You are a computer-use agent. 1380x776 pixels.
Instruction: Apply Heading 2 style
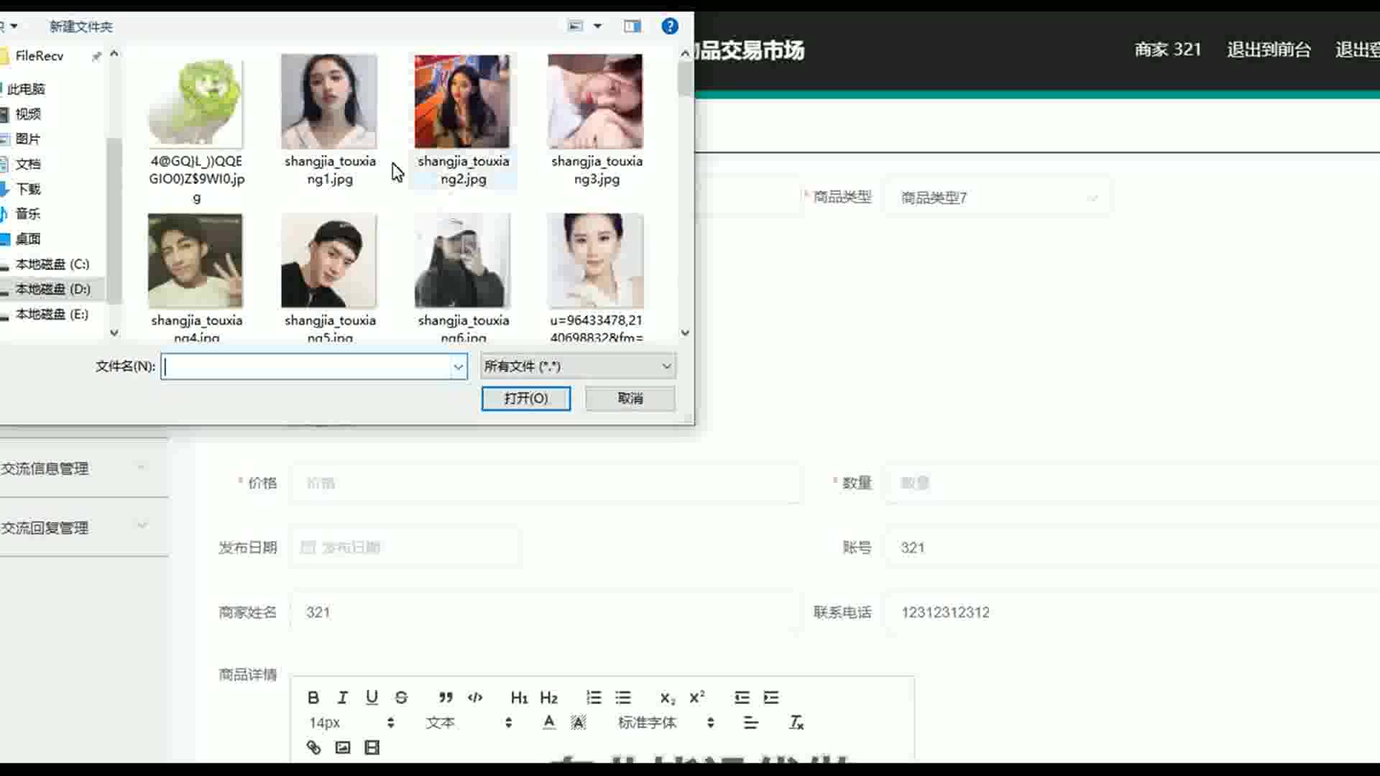(548, 697)
